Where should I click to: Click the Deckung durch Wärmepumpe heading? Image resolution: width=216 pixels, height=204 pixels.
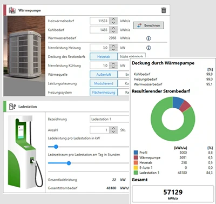pyautogui.click(x=163, y=63)
